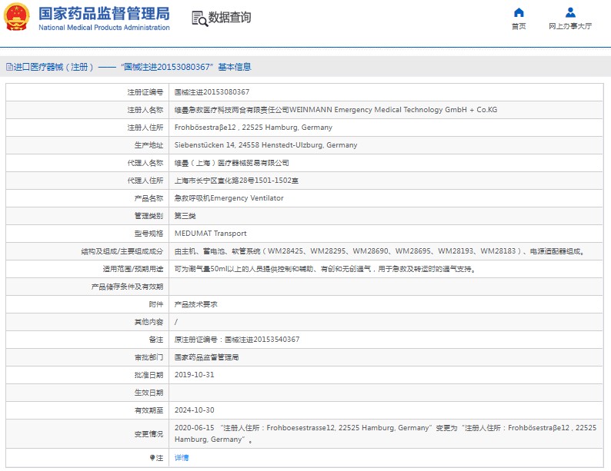Open 网上办事大厅 via the person icon
The image size is (611, 471).
(x=570, y=12)
